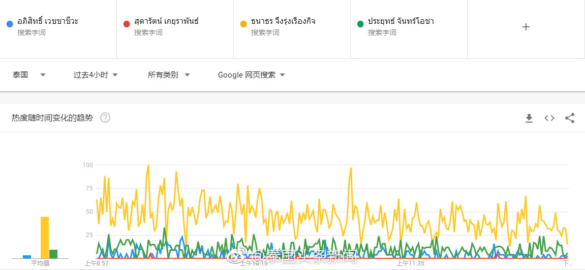
Task: Click the help question mark icon
Action: pos(105,118)
